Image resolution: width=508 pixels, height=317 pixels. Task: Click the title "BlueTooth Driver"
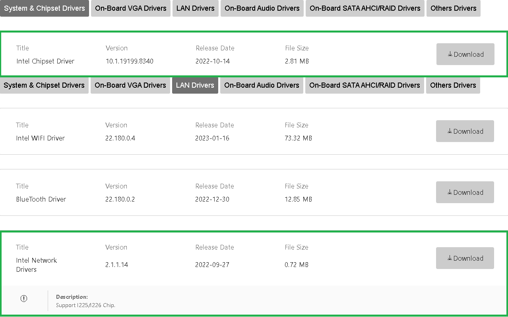coord(41,199)
